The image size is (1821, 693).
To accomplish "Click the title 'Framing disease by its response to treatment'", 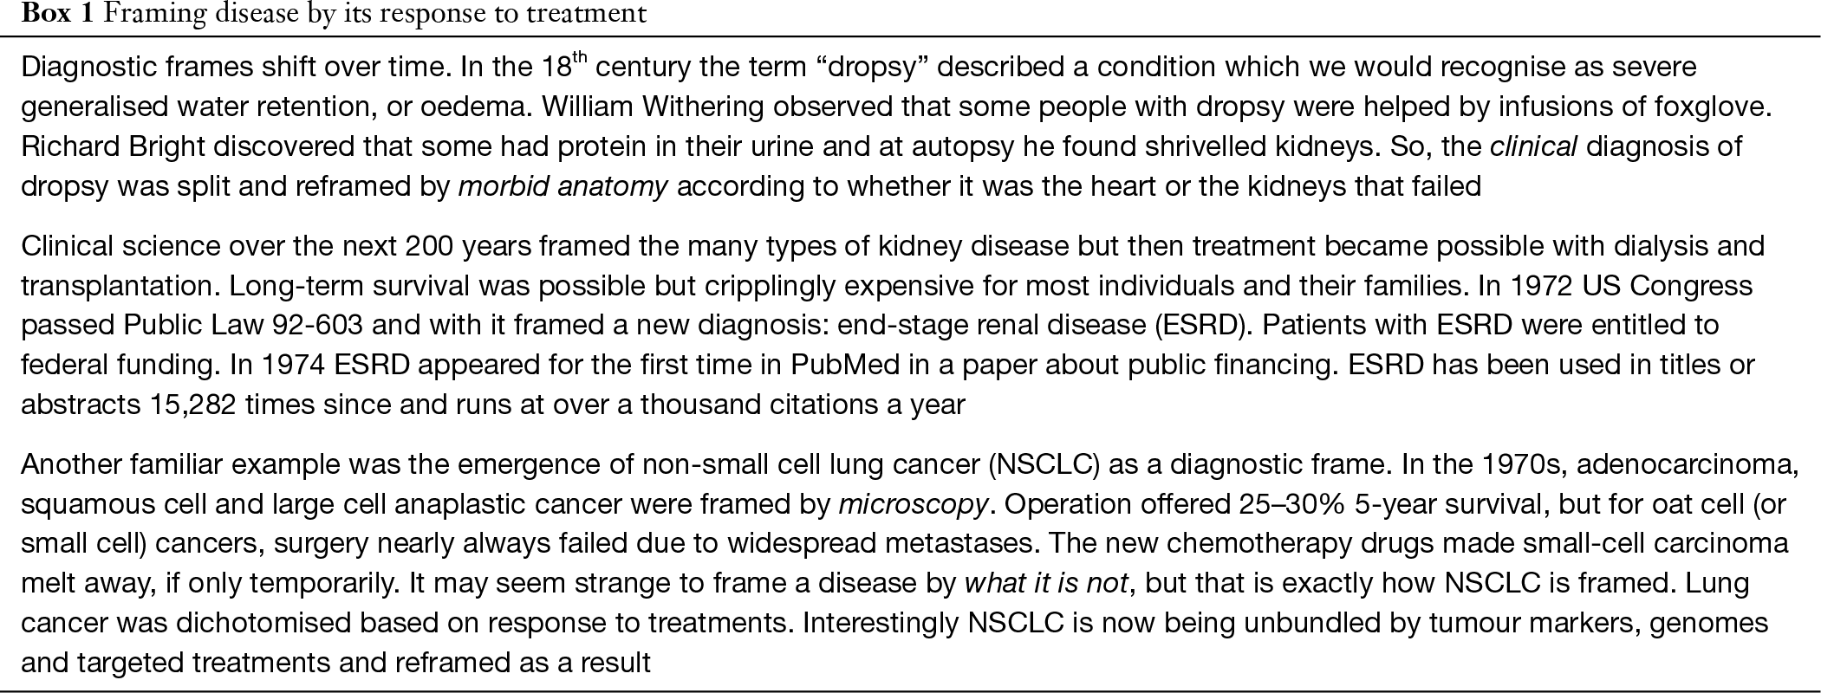I will tap(368, 15).
